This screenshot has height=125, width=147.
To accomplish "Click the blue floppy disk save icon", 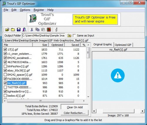I will 19,29.
